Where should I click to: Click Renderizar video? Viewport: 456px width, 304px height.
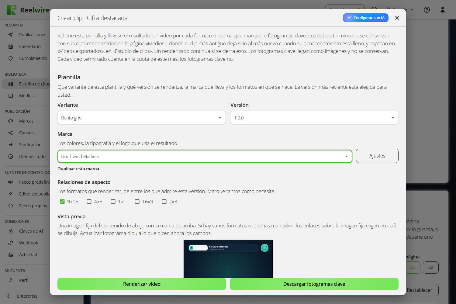pos(142,284)
